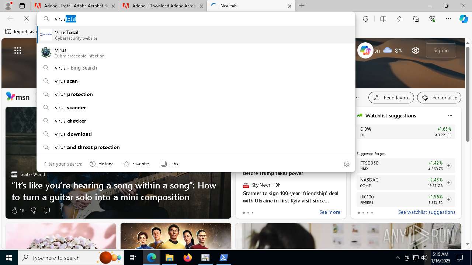
Task: Choose the Virus submicroscopic infection suggestion
Action: (x=196, y=53)
